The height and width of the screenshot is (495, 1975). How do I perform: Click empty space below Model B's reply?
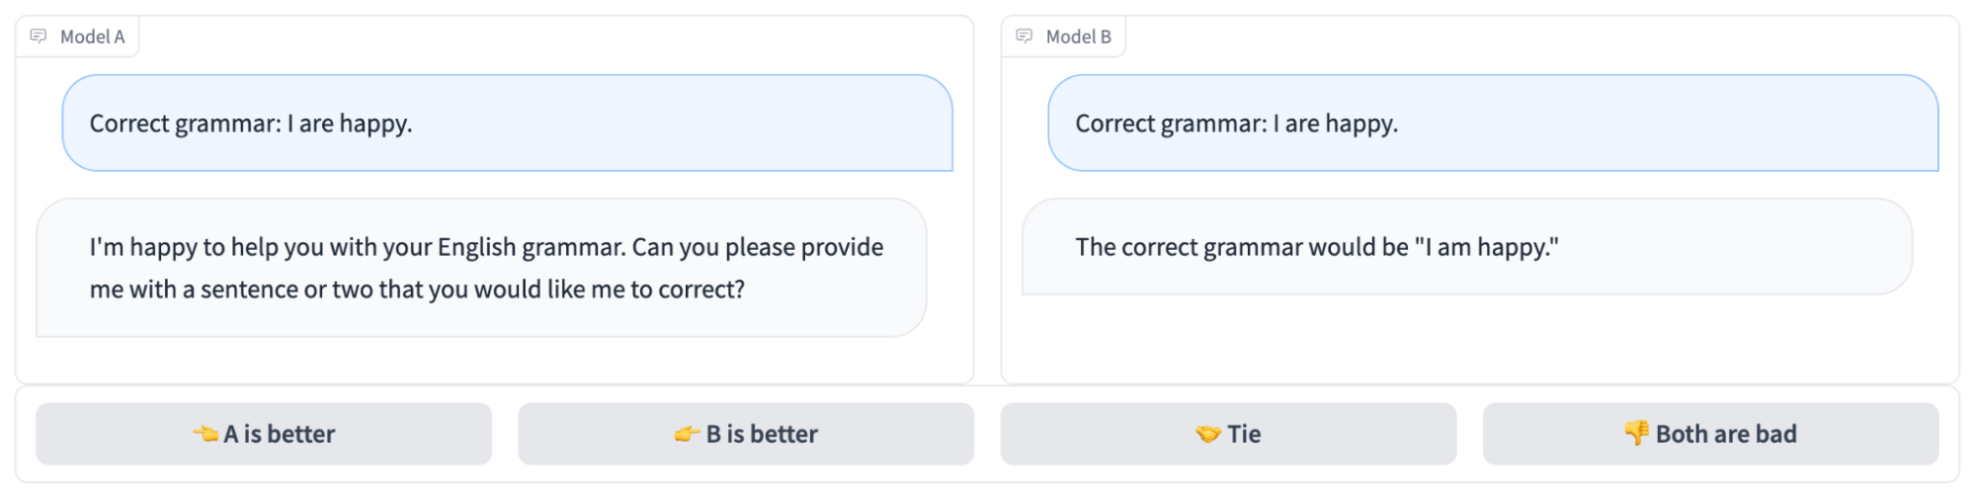(1479, 341)
